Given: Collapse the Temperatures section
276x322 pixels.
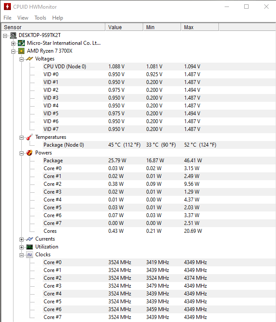Looking at the screenshot, I should pyautogui.click(x=22, y=138).
